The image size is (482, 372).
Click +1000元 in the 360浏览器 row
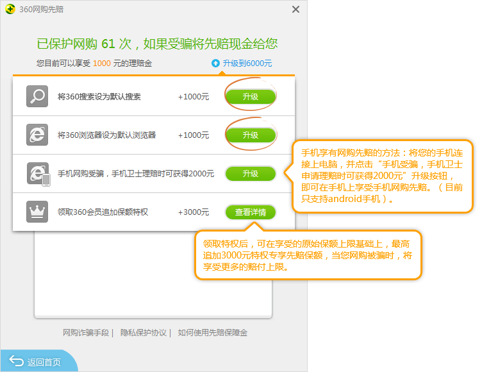(194, 135)
